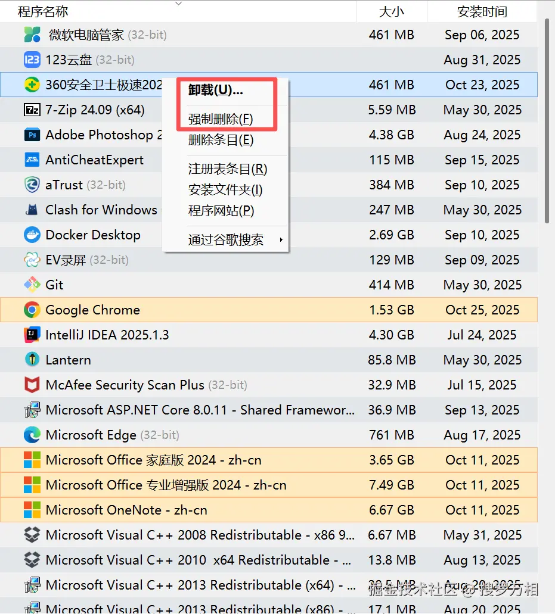Open 安装文件夹(I) from the context menu
The height and width of the screenshot is (614, 555).
(225, 190)
